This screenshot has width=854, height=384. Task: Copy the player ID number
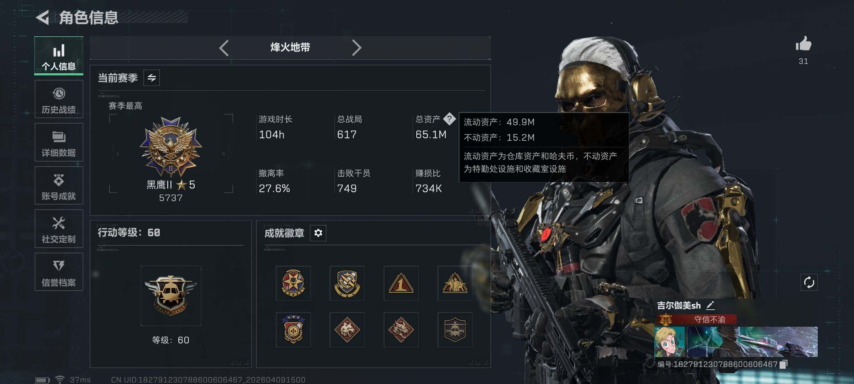784,364
